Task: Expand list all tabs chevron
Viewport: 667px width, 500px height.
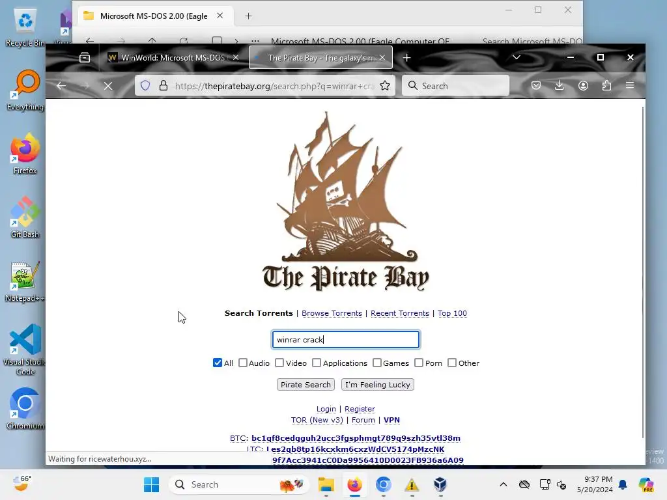Action: pyautogui.click(x=517, y=57)
